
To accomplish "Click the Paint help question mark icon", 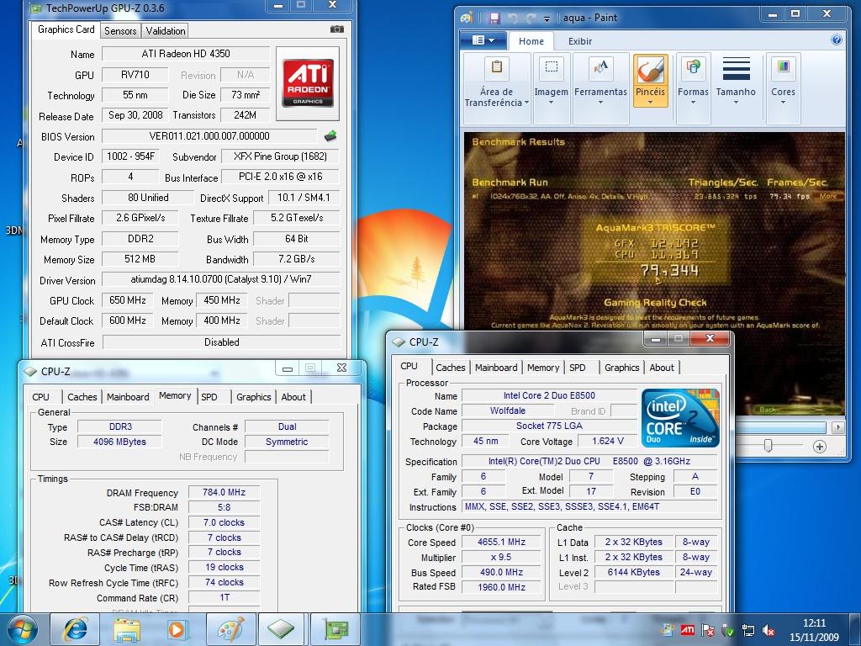I will click(x=837, y=40).
